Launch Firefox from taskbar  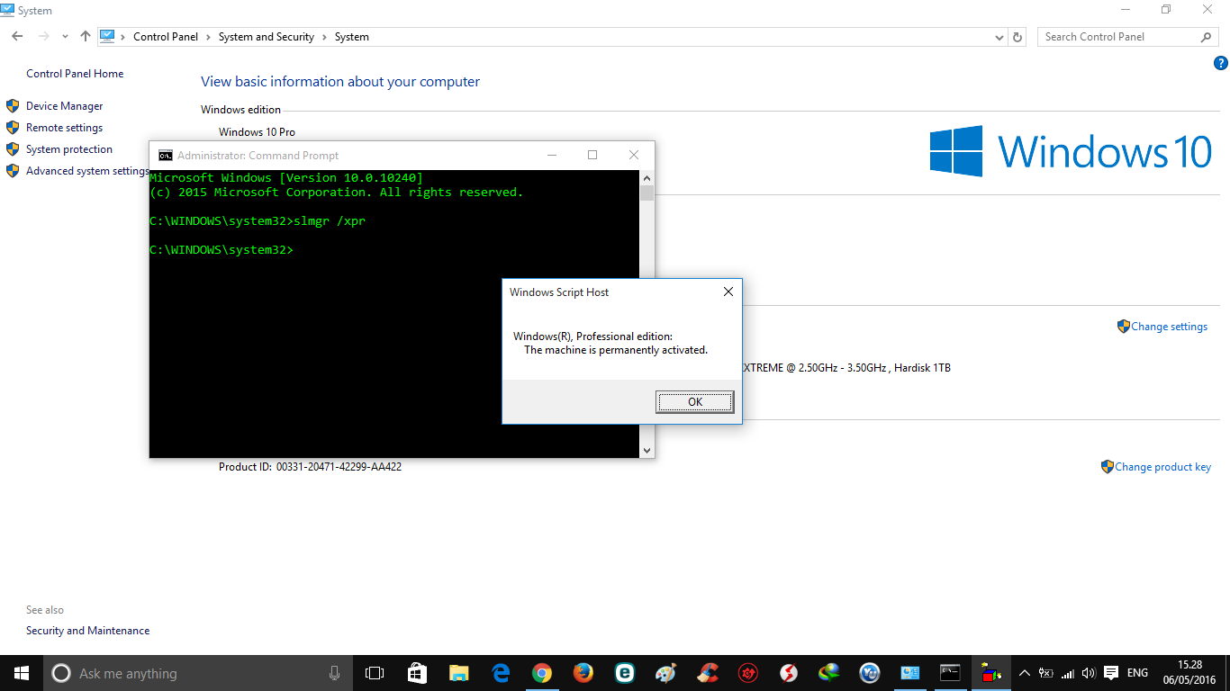point(583,673)
